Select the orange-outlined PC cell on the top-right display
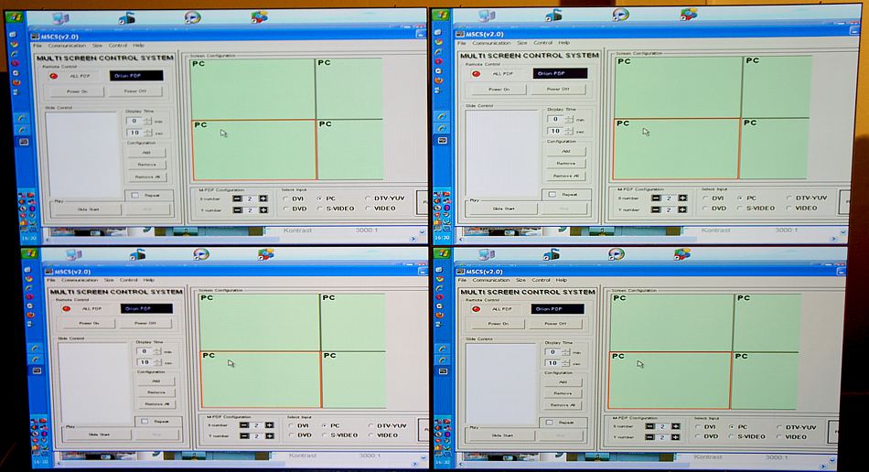This screenshot has height=472, width=869. [675, 148]
